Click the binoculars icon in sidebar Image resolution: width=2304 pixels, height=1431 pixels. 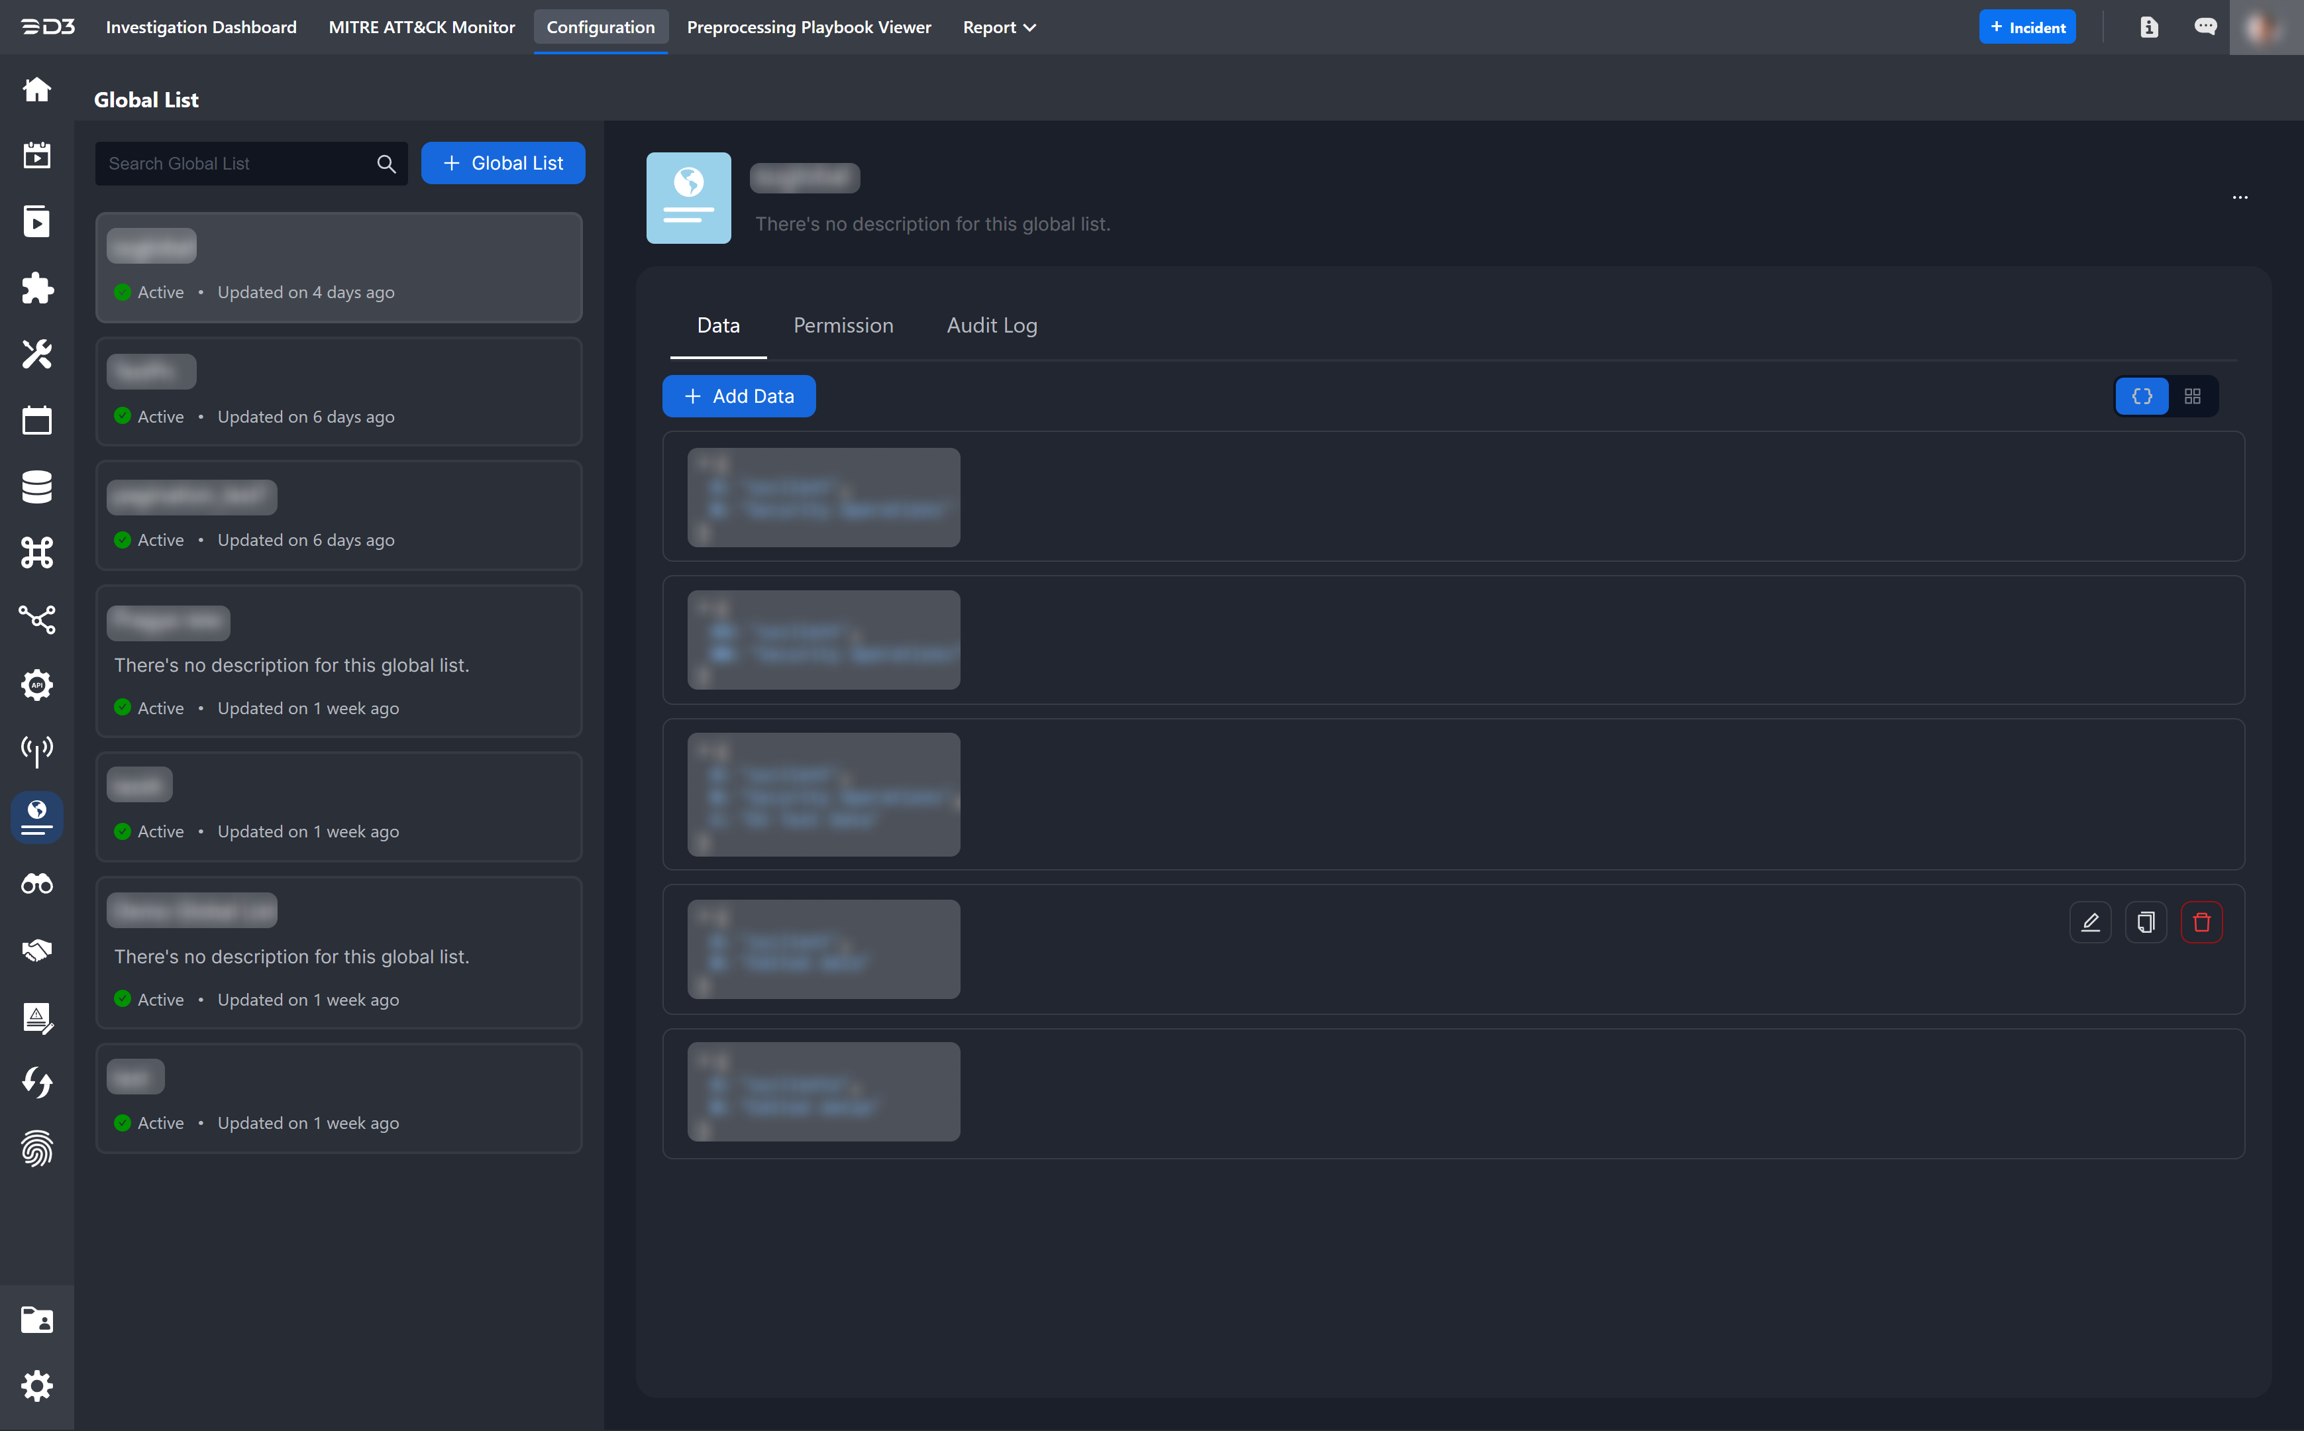[37, 884]
